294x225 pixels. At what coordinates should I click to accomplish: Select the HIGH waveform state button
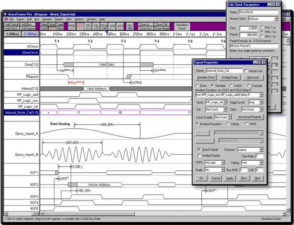click(72, 26)
